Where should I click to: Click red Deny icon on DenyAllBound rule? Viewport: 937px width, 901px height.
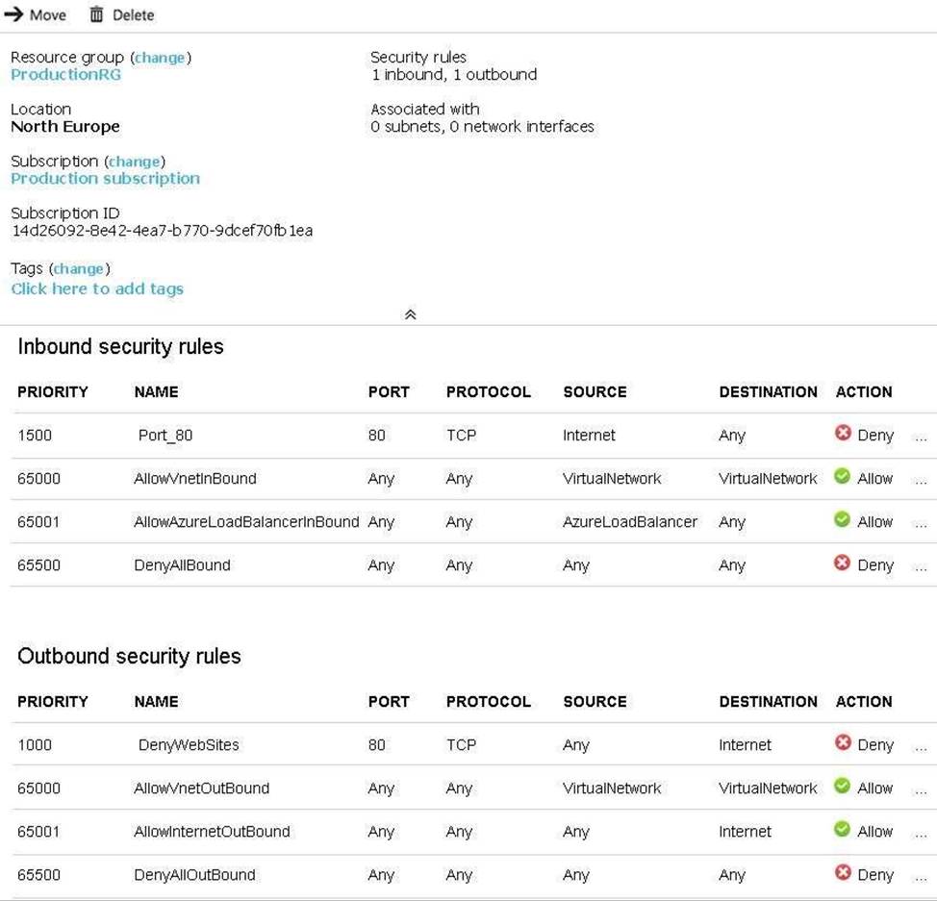pyautogui.click(x=843, y=563)
